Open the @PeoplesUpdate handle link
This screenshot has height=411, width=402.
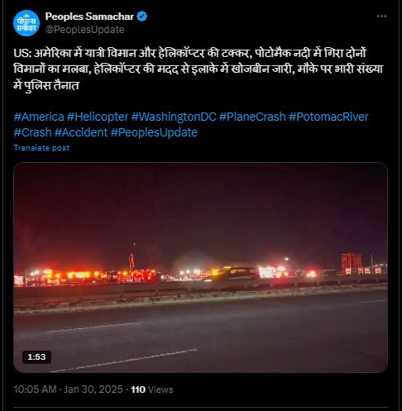84,30
